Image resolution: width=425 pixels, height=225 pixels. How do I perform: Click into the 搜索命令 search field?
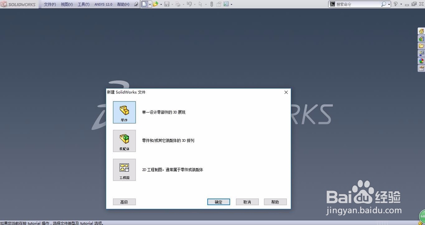pos(357,4)
